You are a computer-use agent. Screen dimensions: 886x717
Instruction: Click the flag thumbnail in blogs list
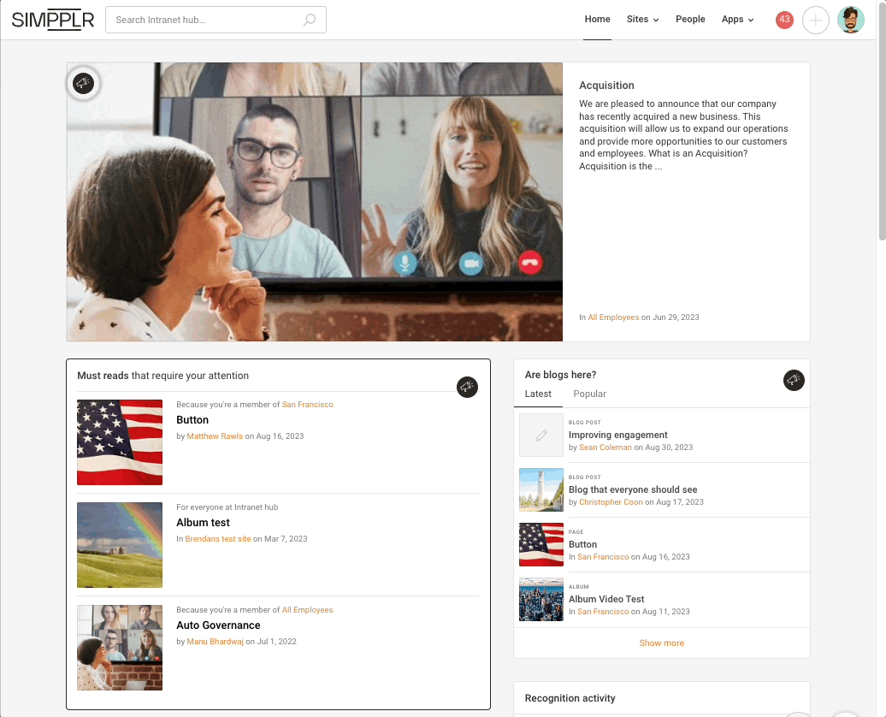click(x=541, y=544)
